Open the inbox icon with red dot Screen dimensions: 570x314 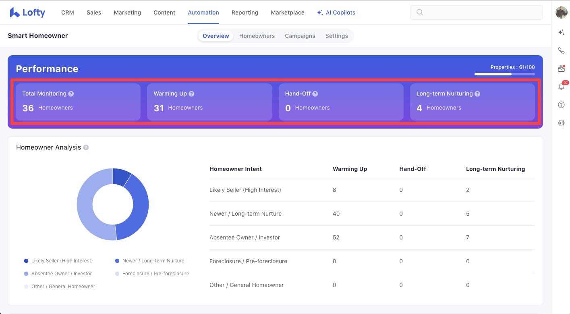[561, 69]
